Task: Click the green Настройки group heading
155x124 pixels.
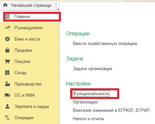Action: [78, 84]
